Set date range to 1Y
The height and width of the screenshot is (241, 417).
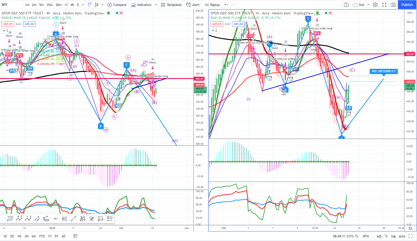[50, 236]
